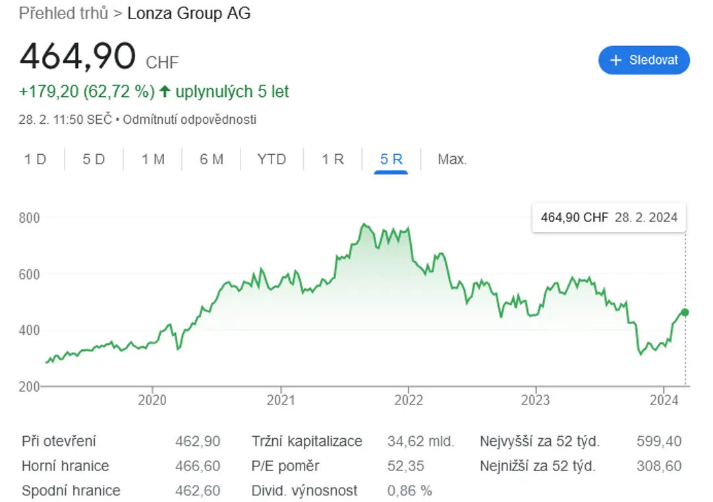Select the 1 R time range
The width and height of the screenshot is (713, 502).
coord(333,159)
